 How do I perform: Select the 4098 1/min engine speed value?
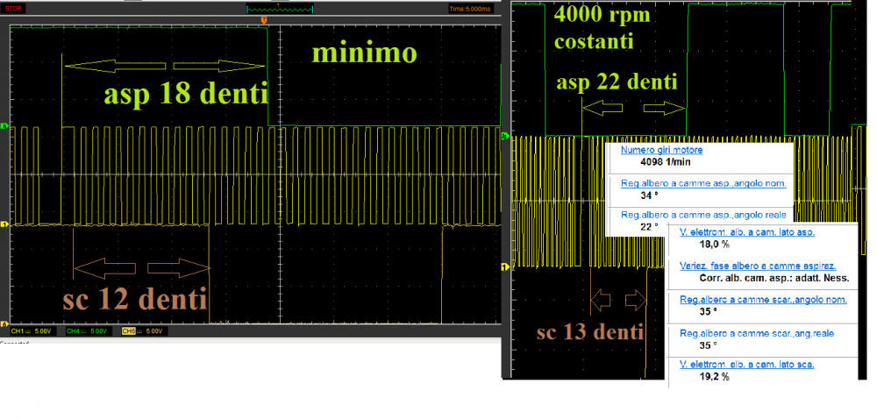pos(665,162)
